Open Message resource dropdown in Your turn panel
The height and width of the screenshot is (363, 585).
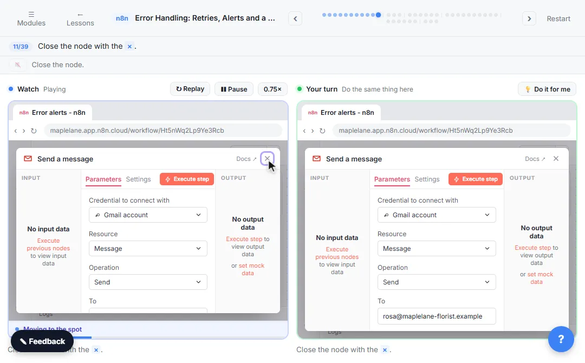(x=437, y=249)
